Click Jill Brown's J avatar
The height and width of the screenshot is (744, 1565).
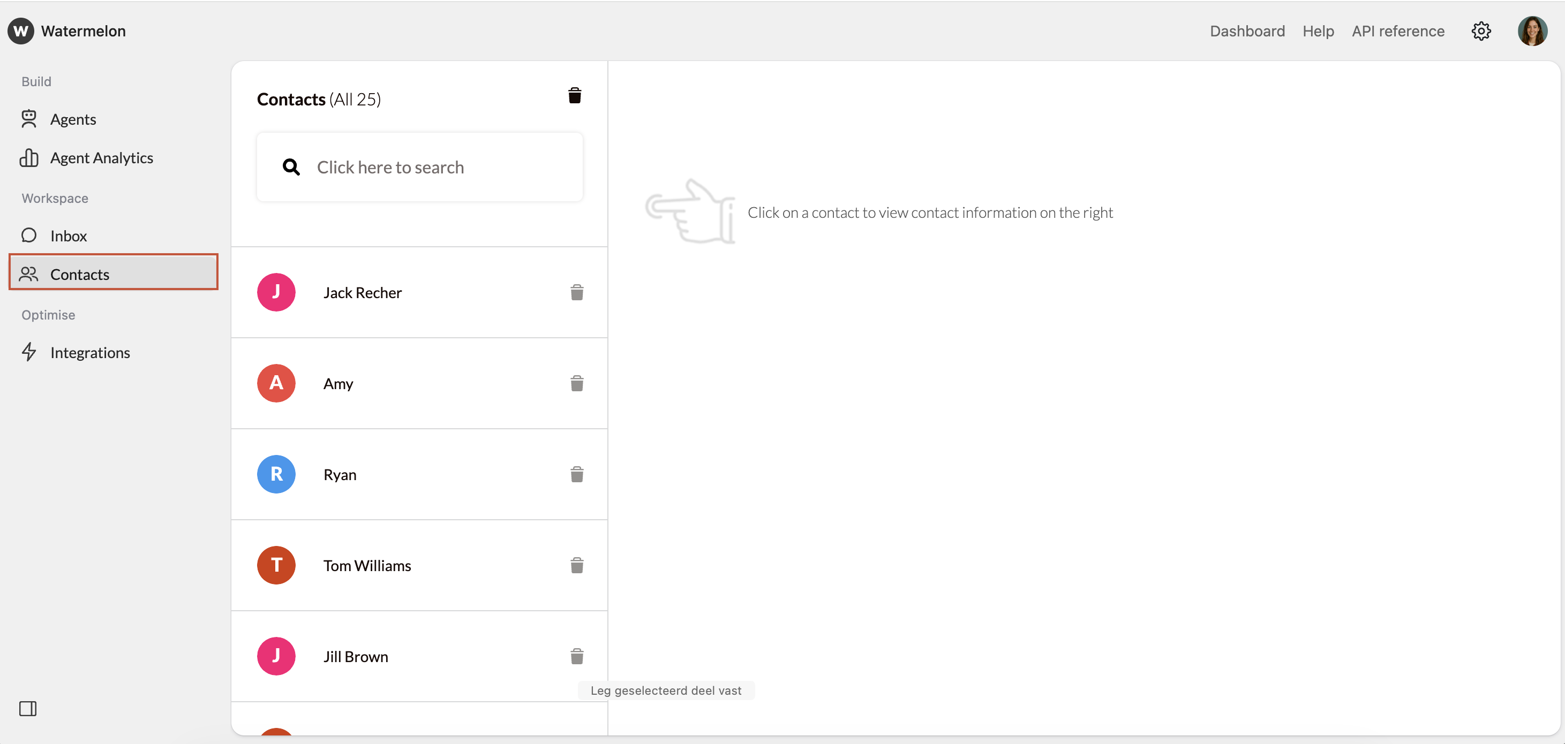[x=276, y=656]
